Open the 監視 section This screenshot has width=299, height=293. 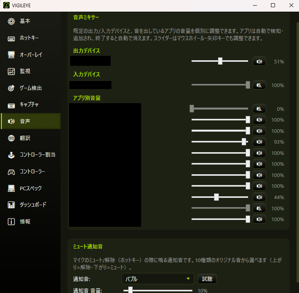[x=31, y=71]
